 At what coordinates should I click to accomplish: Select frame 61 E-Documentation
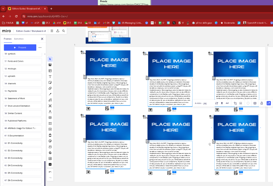click(22, 135)
